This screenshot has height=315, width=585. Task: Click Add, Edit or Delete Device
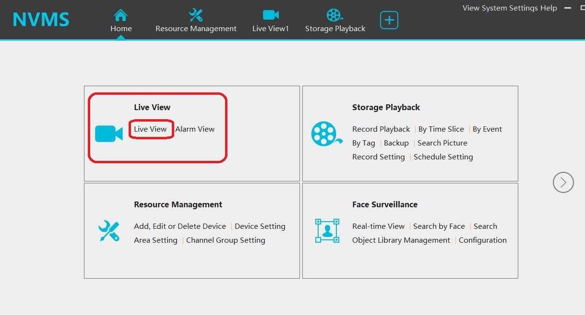point(179,226)
